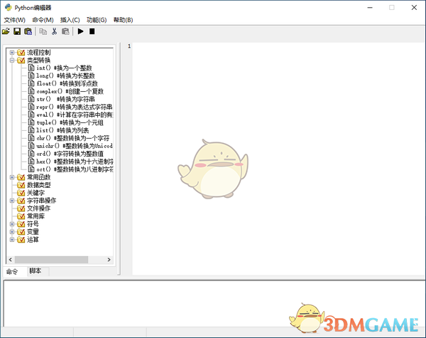Toggle the 文件操作 checkbox icon
This screenshot has width=426, height=338.
(21, 208)
